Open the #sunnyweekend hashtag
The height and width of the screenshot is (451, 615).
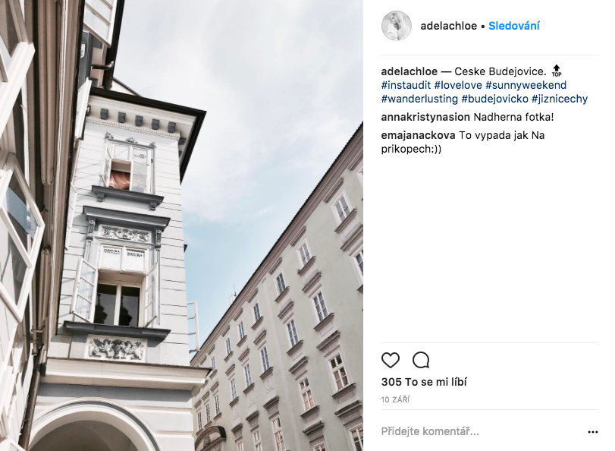coord(526,85)
